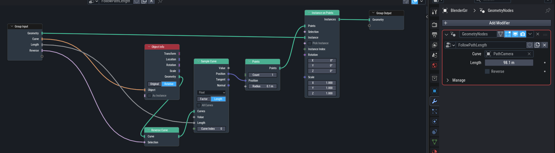This screenshot has width=555, height=153.
Task: Open the Float data type dropdown
Action: click(211, 93)
